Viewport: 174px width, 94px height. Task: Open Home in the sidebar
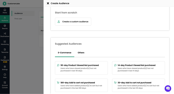coord(5,11)
